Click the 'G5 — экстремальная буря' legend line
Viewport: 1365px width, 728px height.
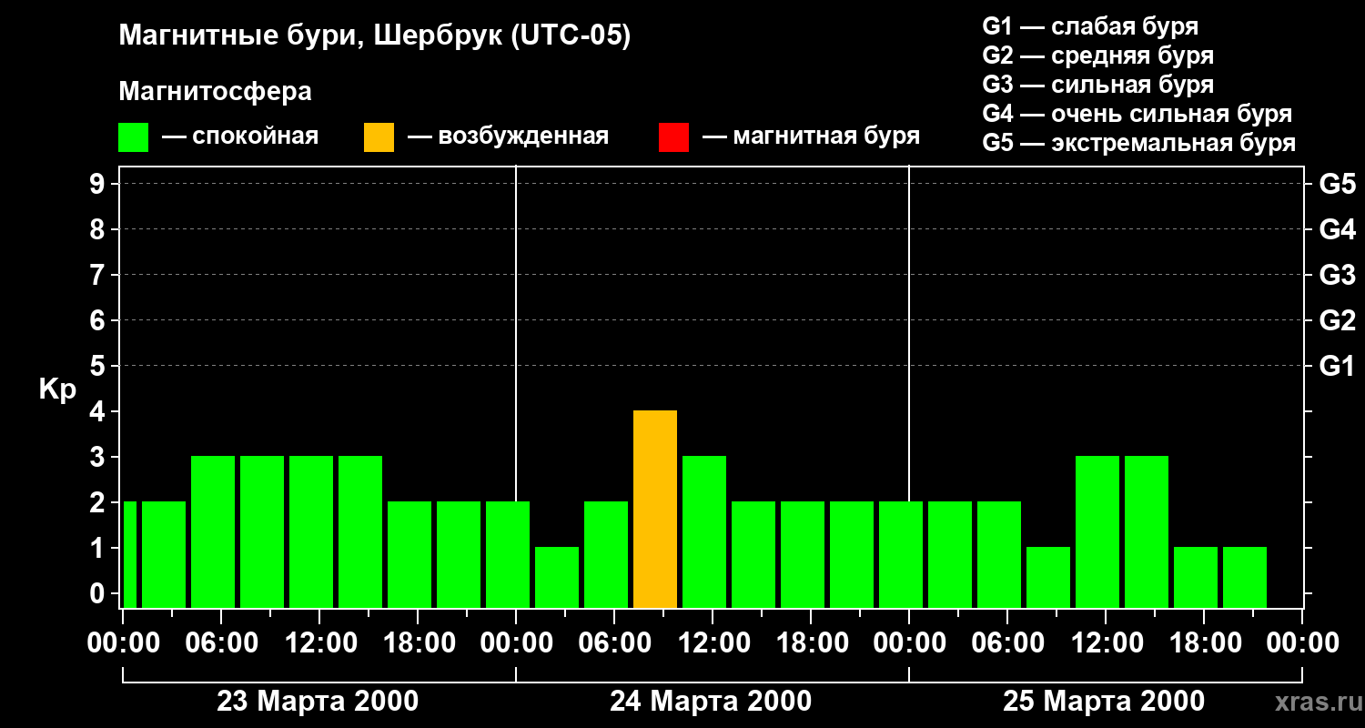pyautogui.click(x=1139, y=143)
